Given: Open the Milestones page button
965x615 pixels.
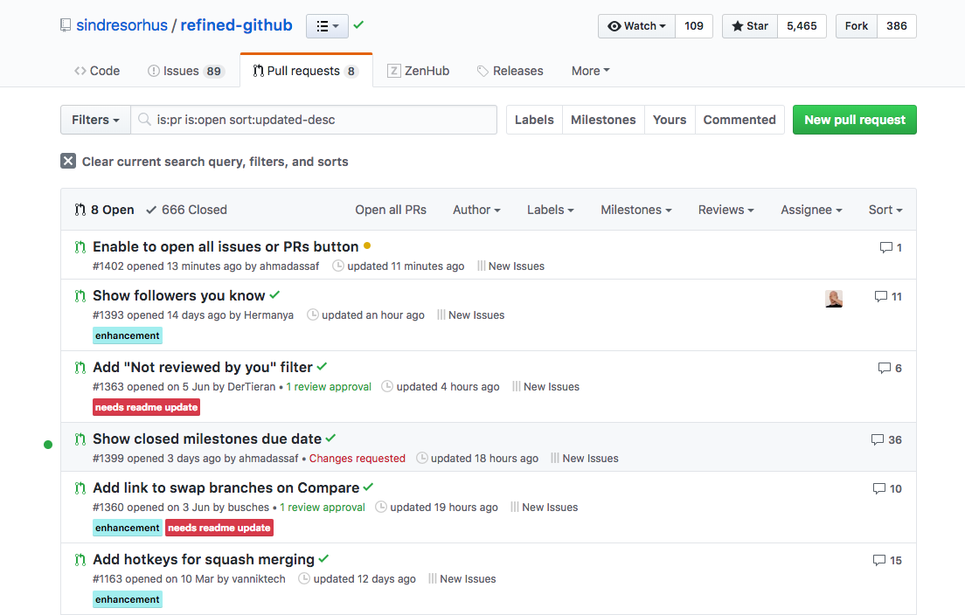Looking at the screenshot, I should pyautogui.click(x=603, y=120).
